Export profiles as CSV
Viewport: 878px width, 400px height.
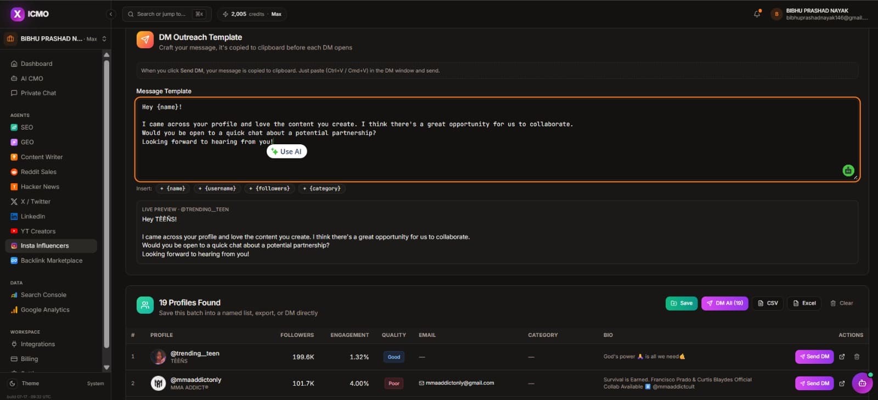point(768,303)
